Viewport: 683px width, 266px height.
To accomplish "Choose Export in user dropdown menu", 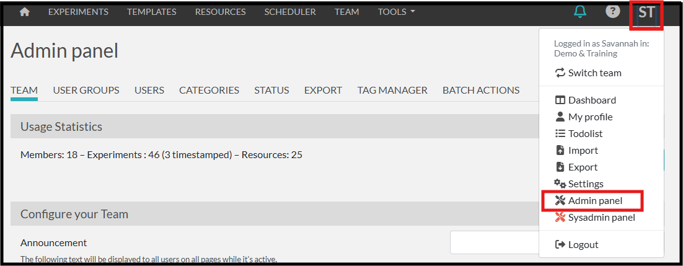I will [576, 167].
